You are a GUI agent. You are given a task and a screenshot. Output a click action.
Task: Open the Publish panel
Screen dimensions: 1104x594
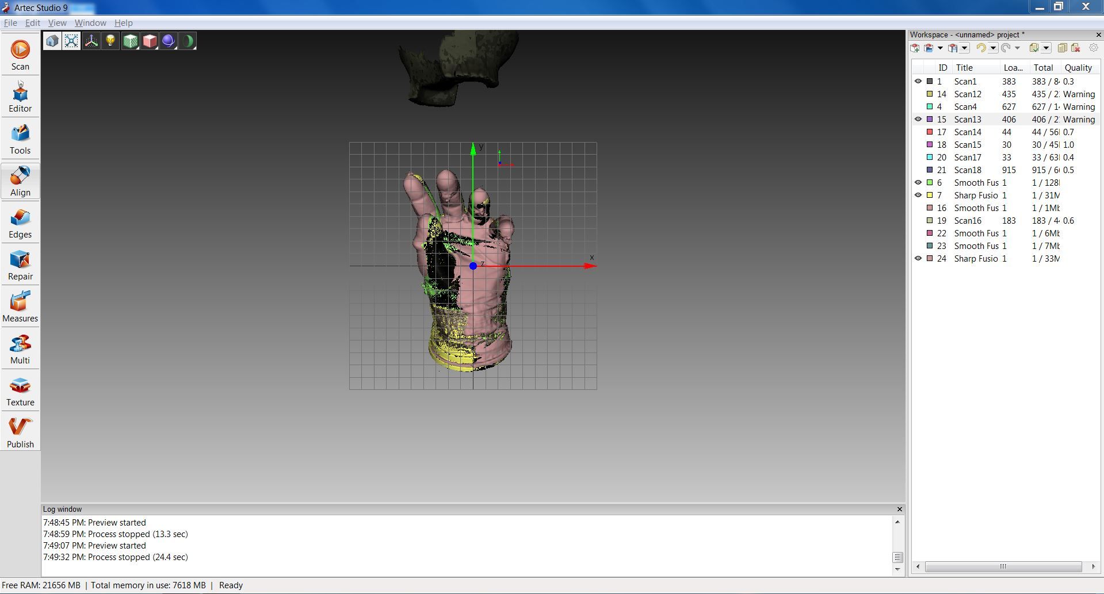[20, 432]
